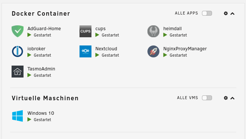
Task: Open Virtuelle Maschinen settings gear
Action: (x=226, y=98)
